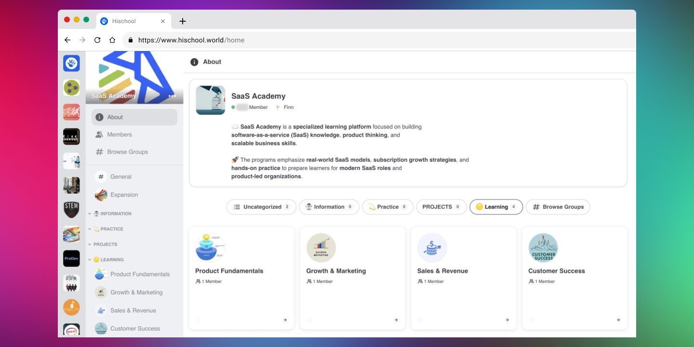Open the ProDev workspace icon
This screenshot has width=694, height=347.
click(x=71, y=258)
